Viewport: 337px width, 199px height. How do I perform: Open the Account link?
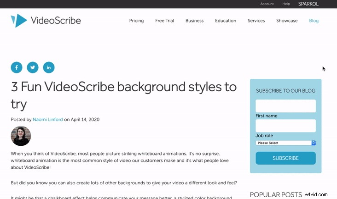point(267,4)
